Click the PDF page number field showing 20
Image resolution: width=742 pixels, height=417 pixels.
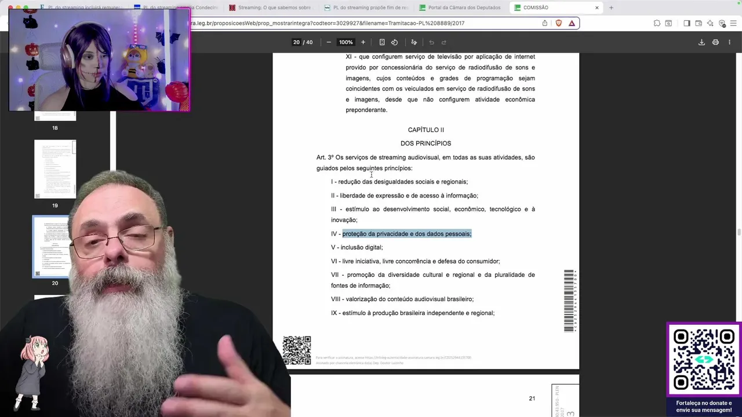pyautogui.click(x=296, y=42)
